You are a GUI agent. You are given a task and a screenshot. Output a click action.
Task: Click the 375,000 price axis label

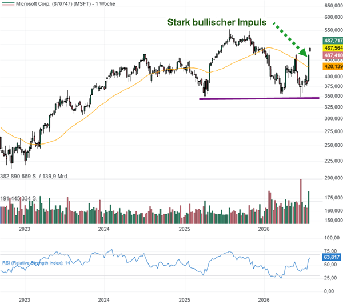point(334,86)
